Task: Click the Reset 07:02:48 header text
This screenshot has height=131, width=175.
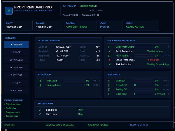Action: [x=70, y=15]
